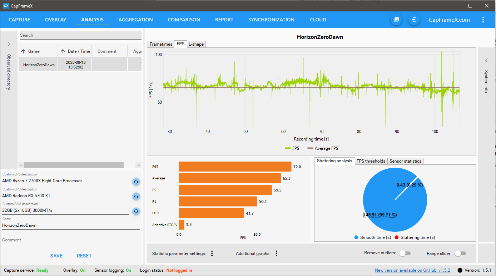Click the CapFrameX app logo
The width and height of the screenshot is (496, 276).
[x=6, y=6]
